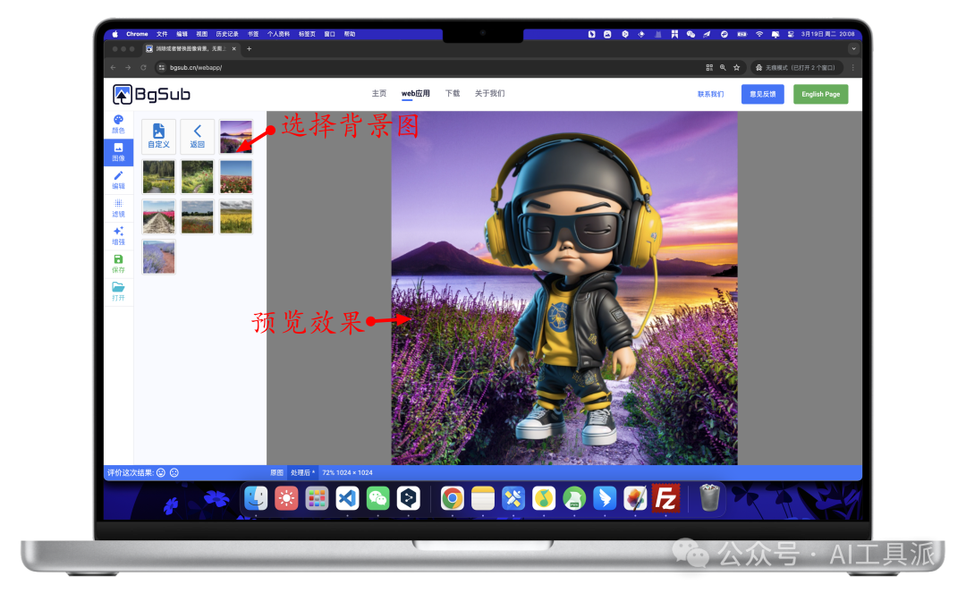Click the zoom magnifier icon in address bar
The image size is (966, 593).
pyautogui.click(x=723, y=68)
